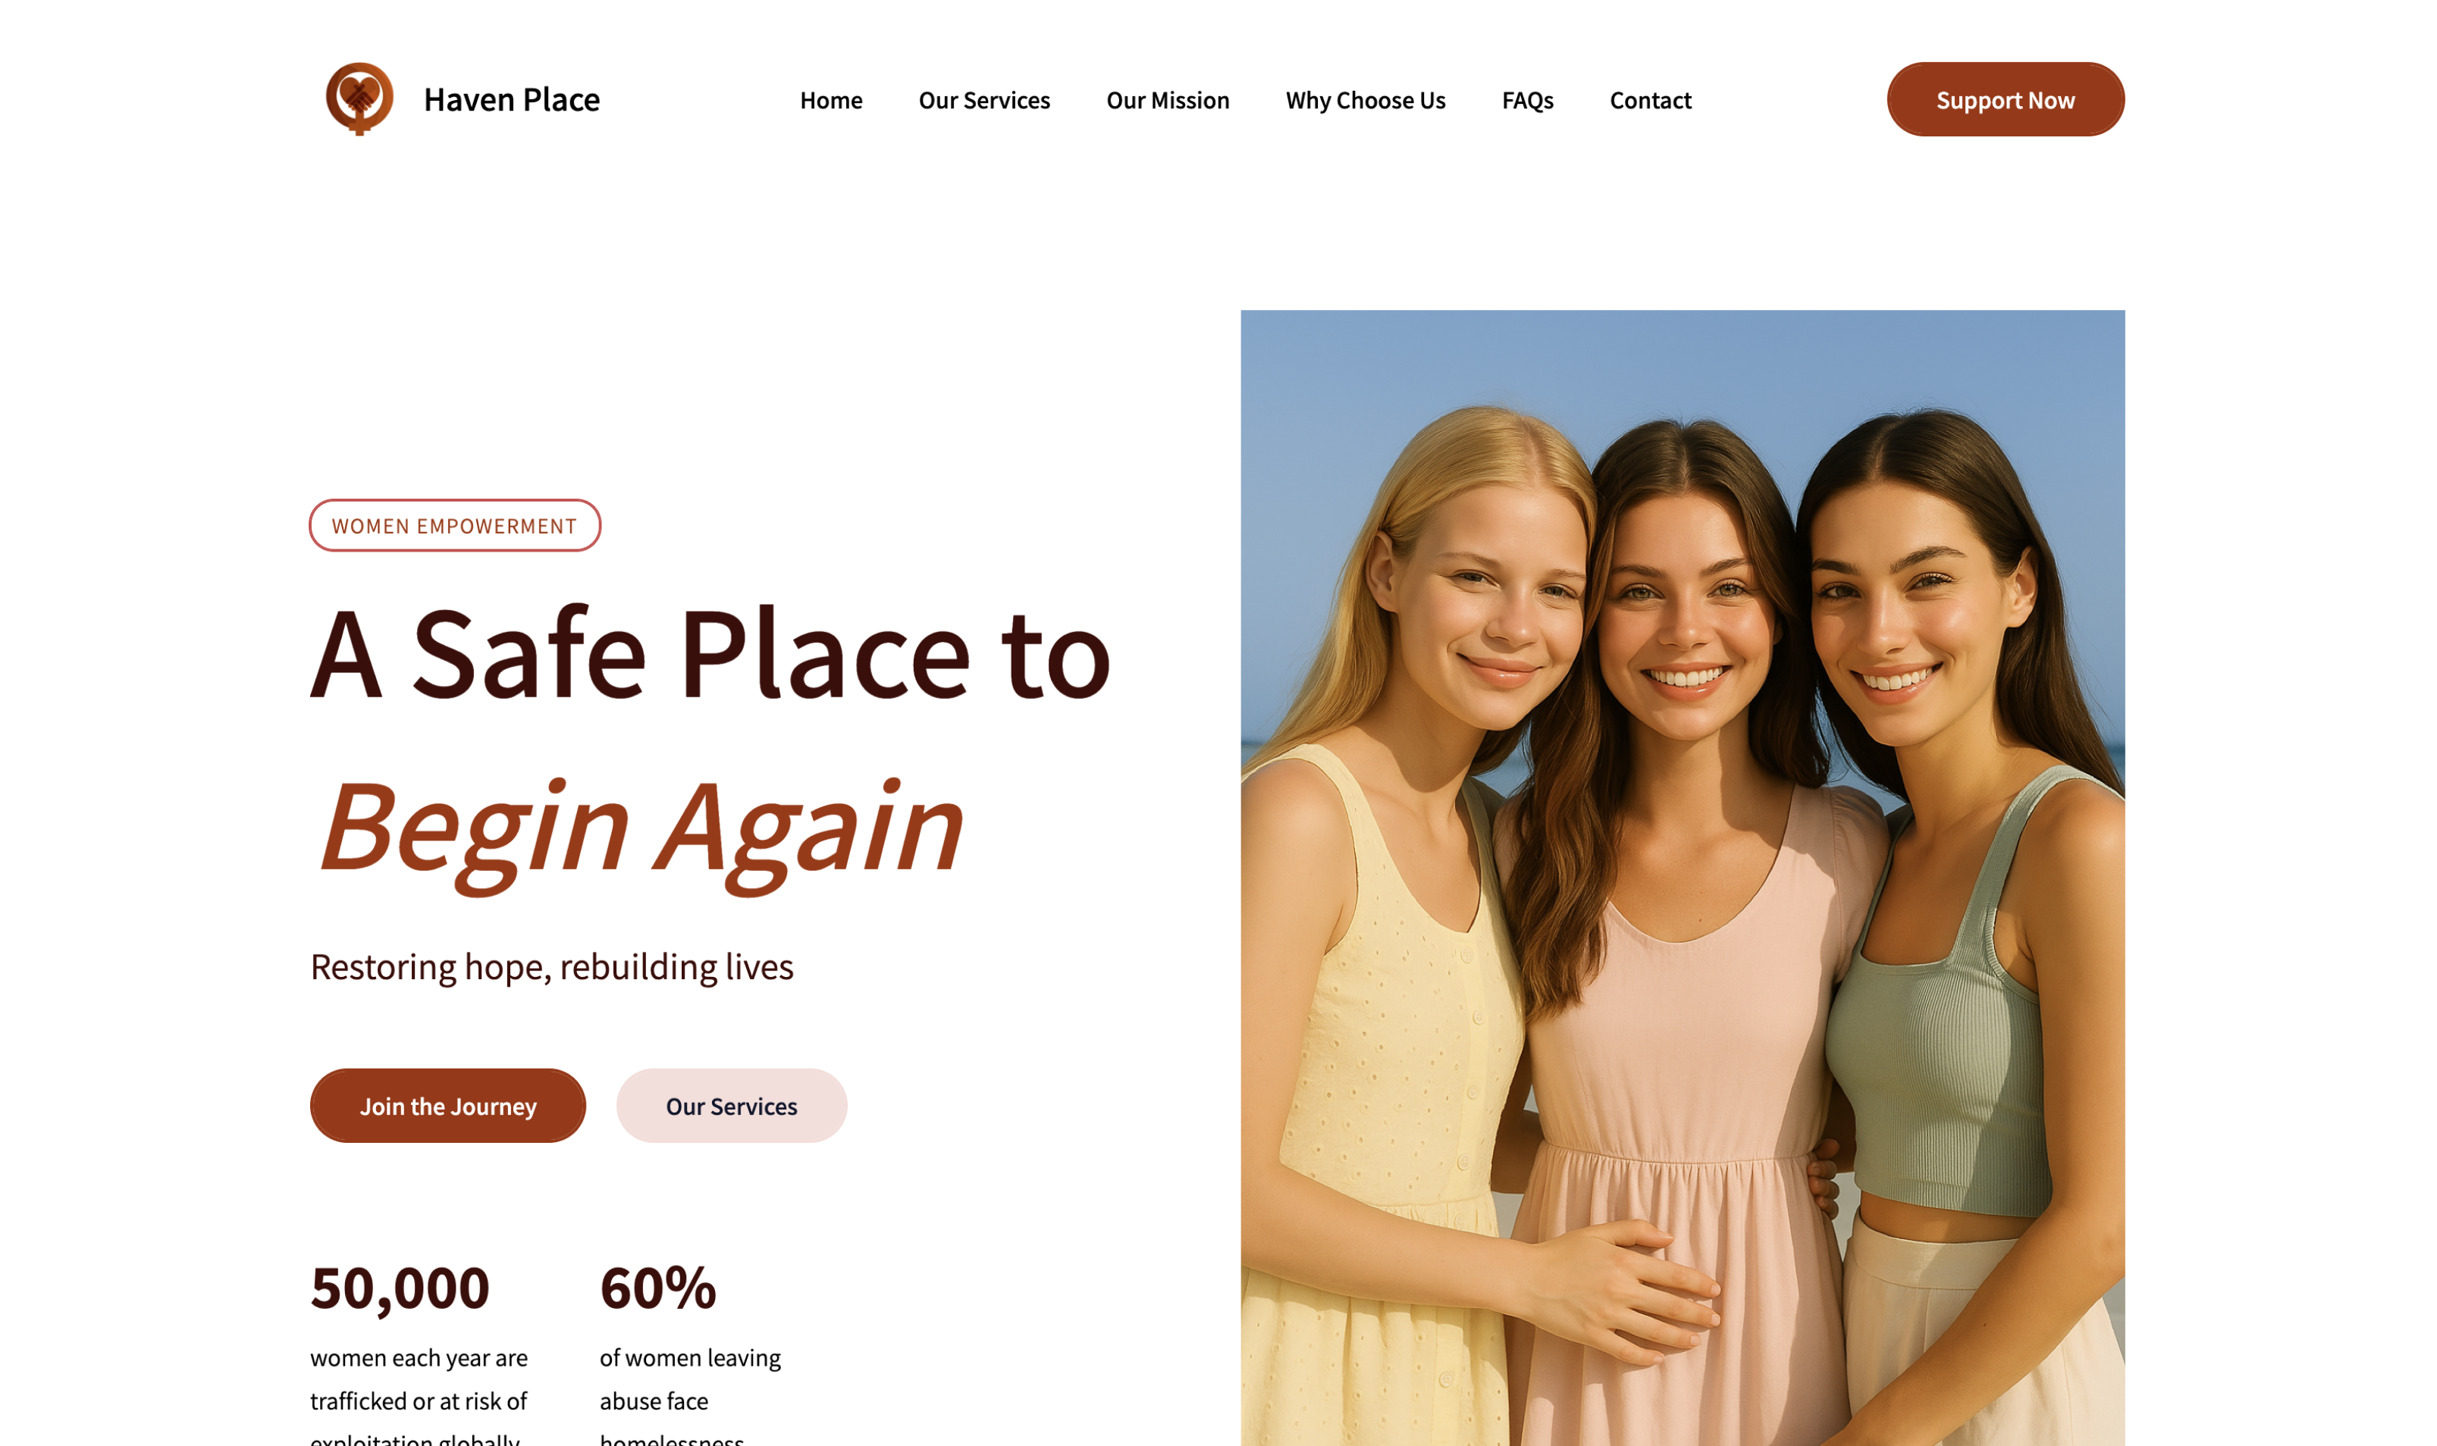Open the pink Our Services button
The width and height of the screenshot is (2437, 1446).
731,1105
